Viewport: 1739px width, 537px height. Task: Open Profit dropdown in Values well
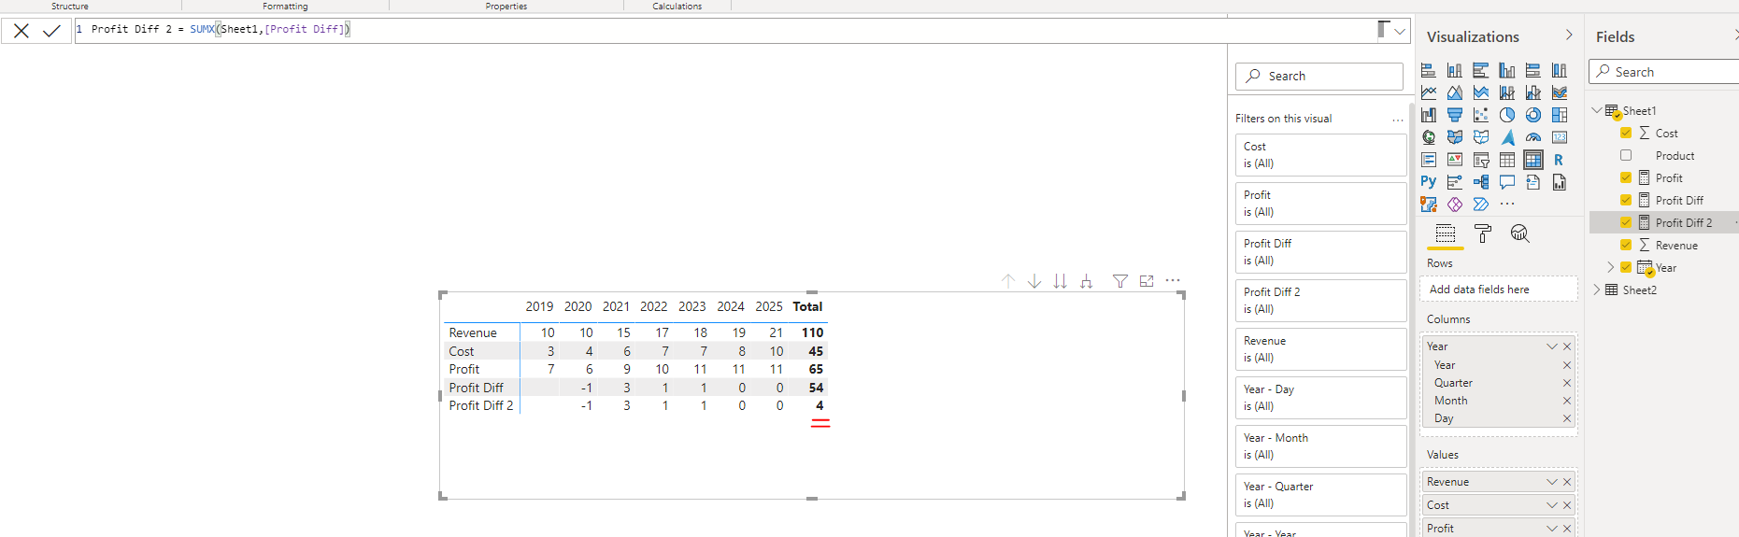pos(1552,529)
